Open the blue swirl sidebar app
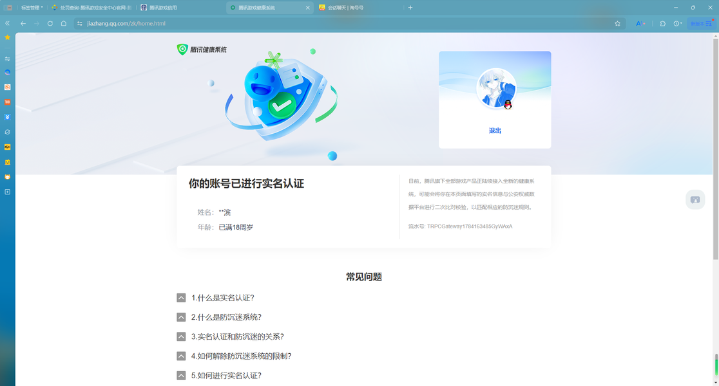 tap(7, 72)
